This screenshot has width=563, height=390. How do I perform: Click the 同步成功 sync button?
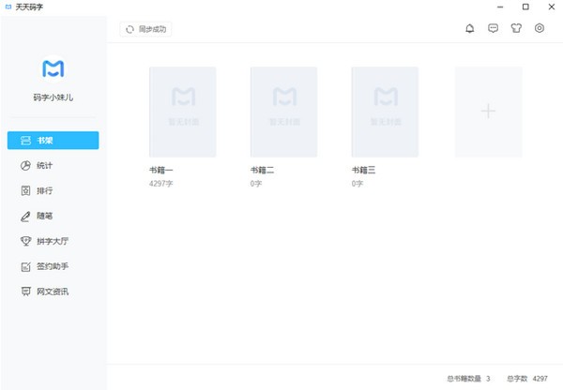click(145, 29)
